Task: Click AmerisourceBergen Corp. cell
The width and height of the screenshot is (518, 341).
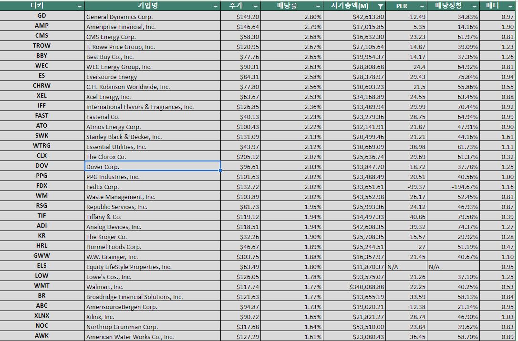Action: coord(153,306)
